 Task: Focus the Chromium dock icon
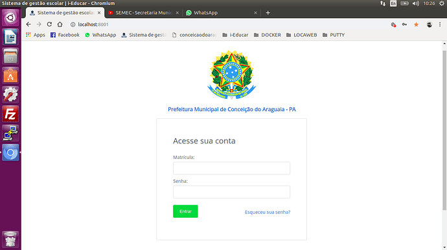10,152
